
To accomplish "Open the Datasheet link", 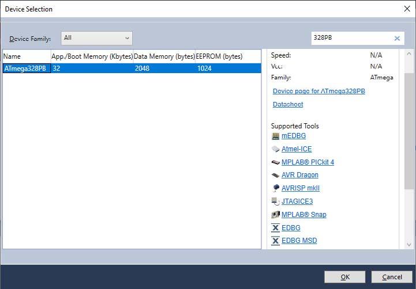I will pos(288,104).
